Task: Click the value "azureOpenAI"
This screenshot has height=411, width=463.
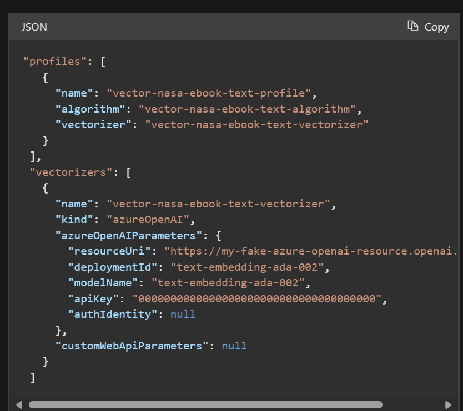Action: 148,220
